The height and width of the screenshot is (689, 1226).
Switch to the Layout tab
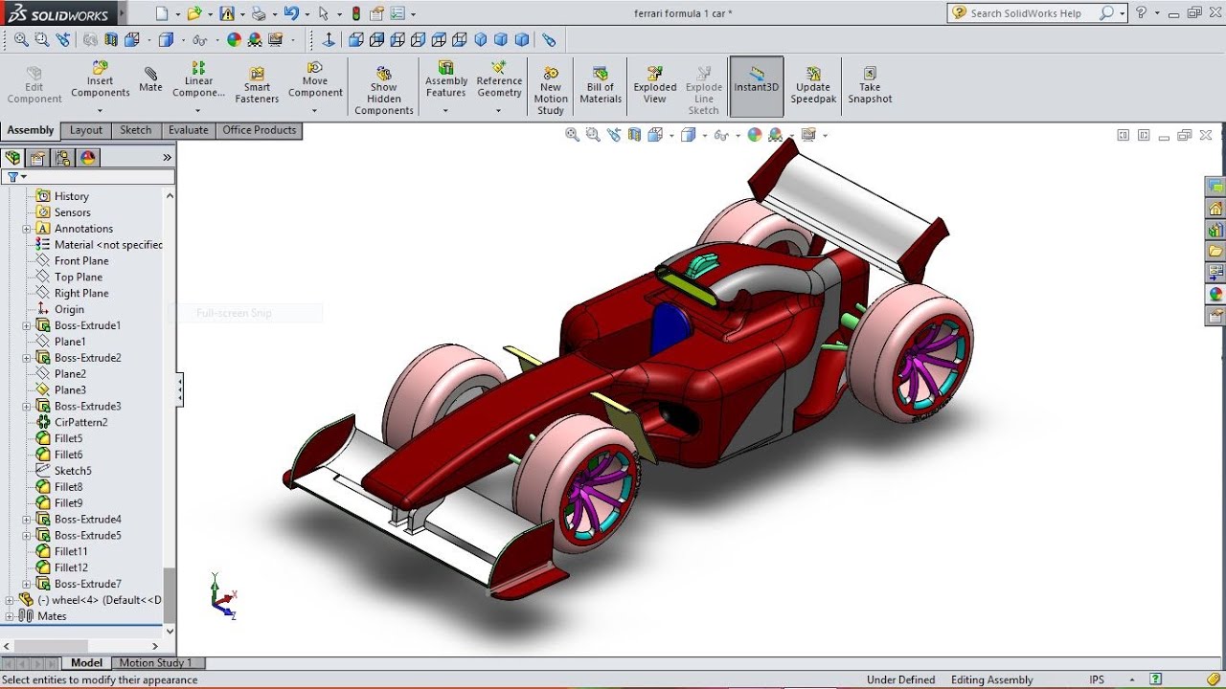85,130
